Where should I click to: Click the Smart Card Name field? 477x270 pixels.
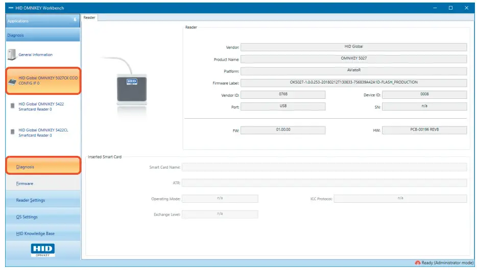(x=324, y=167)
